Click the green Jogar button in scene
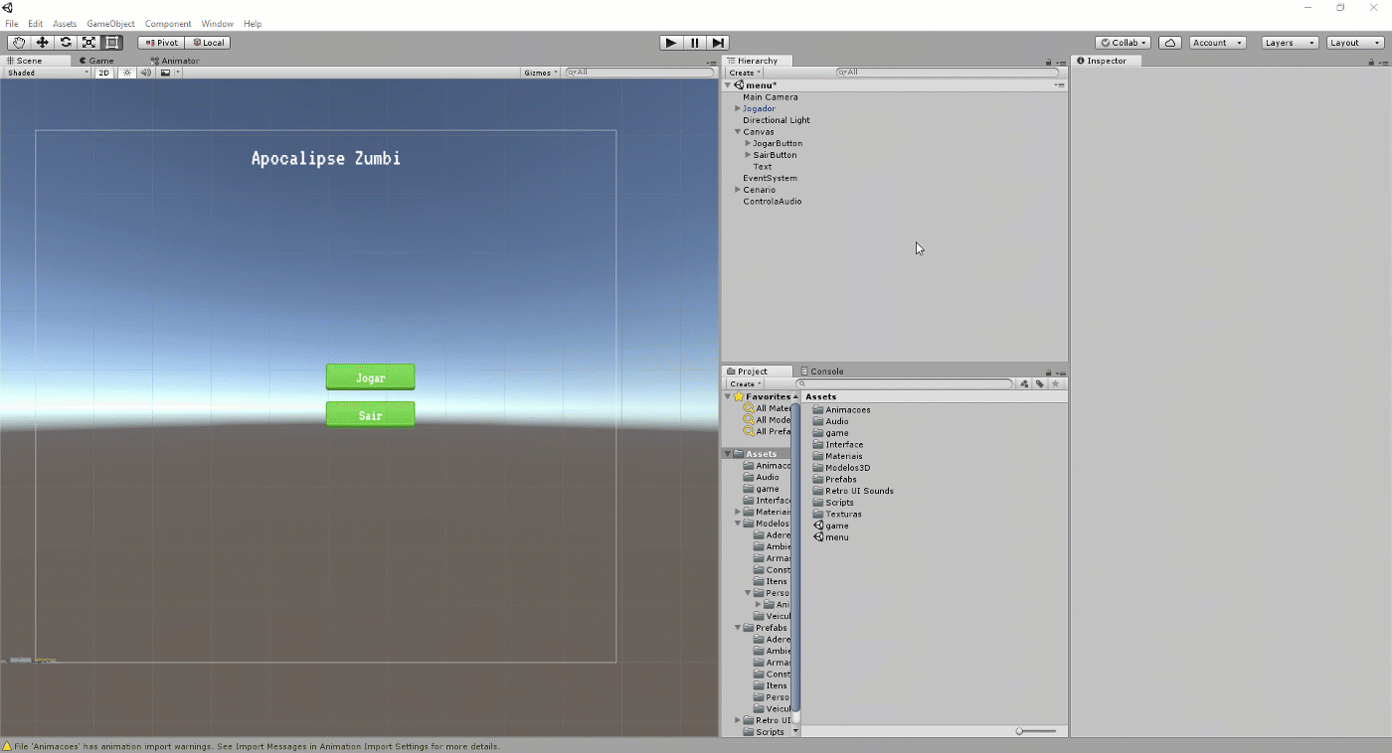Image resolution: width=1392 pixels, height=753 pixels. [x=370, y=377]
